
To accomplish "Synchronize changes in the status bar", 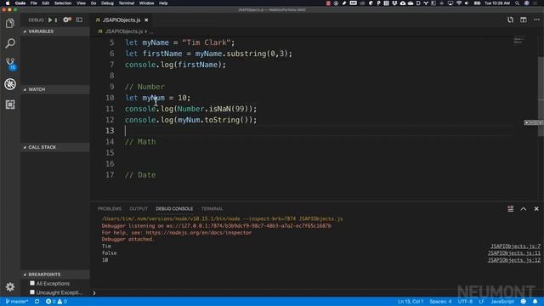I will 37,302.
